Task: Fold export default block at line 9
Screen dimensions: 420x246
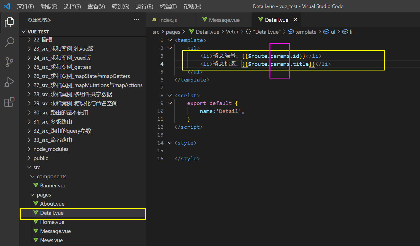Action: (x=170, y=103)
